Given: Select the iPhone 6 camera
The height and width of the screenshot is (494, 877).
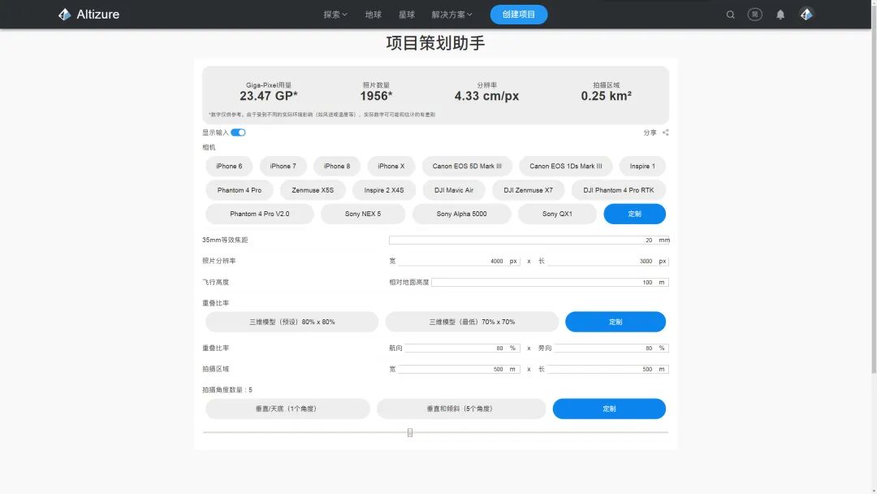Looking at the screenshot, I should point(229,167).
